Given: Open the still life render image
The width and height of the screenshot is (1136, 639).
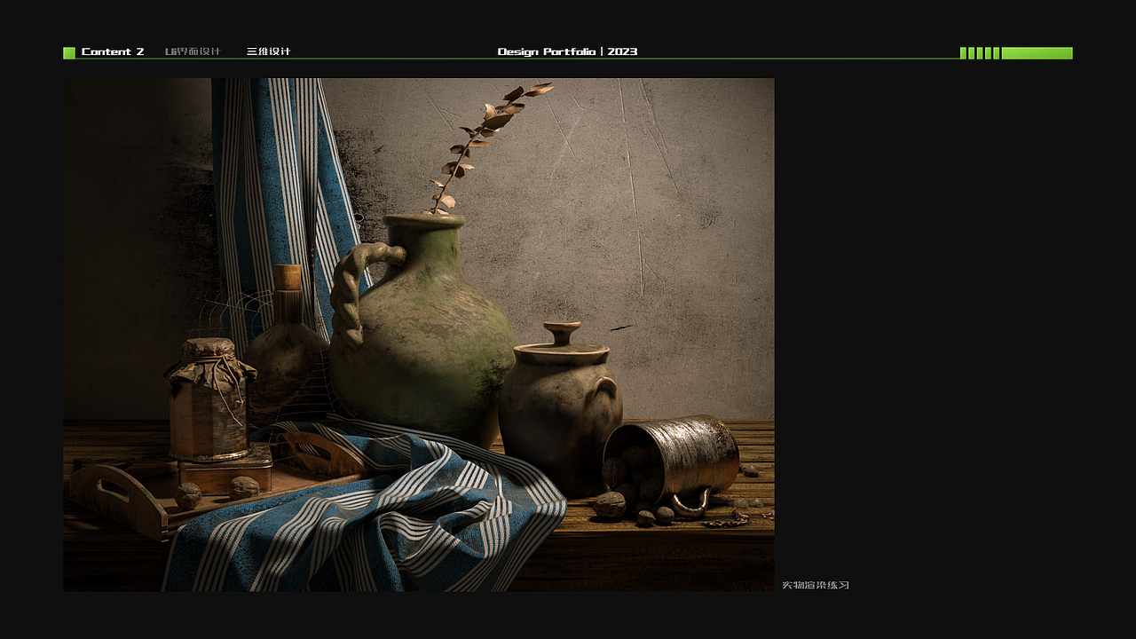Looking at the screenshot, I should click(419, 335).
